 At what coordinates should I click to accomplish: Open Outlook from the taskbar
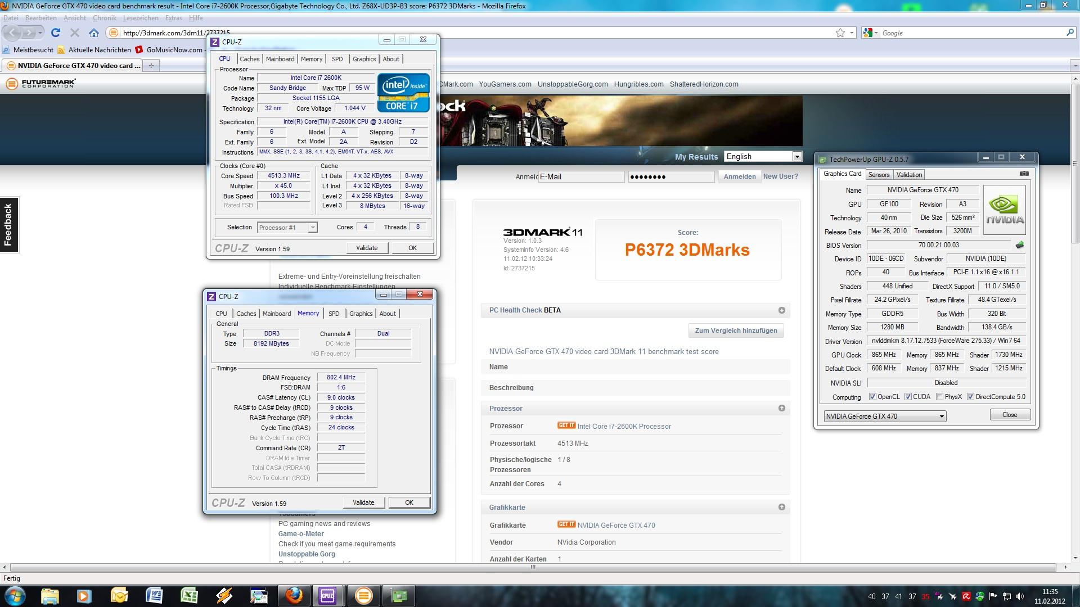pos(119,596)
